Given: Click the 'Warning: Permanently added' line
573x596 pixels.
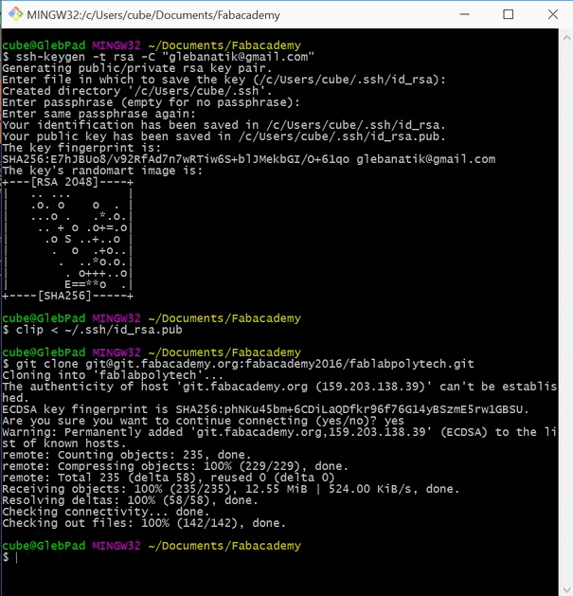Looking at the screenshot, I should pos(279,438).
